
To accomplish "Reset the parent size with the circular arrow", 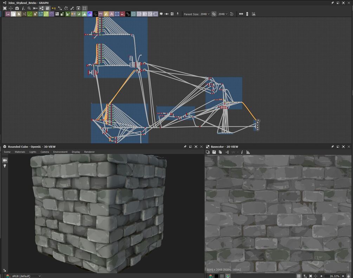I will [x=231, y=14].
